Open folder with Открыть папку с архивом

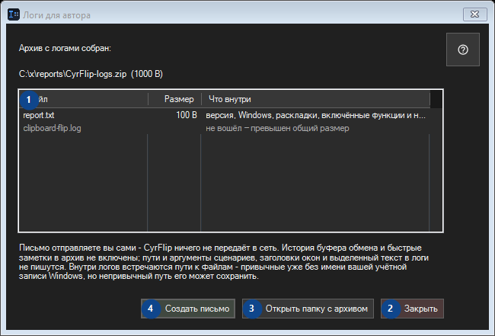pos(308,309)
